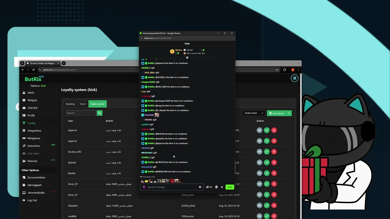Open Chrome three-dot menu in BotRix window
The width and height of the screenshot is (390, 219).
click(298, 70)
